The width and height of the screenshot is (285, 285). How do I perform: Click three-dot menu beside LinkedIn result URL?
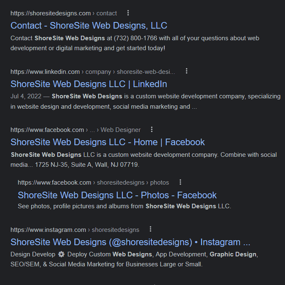[x=187, y=71]
